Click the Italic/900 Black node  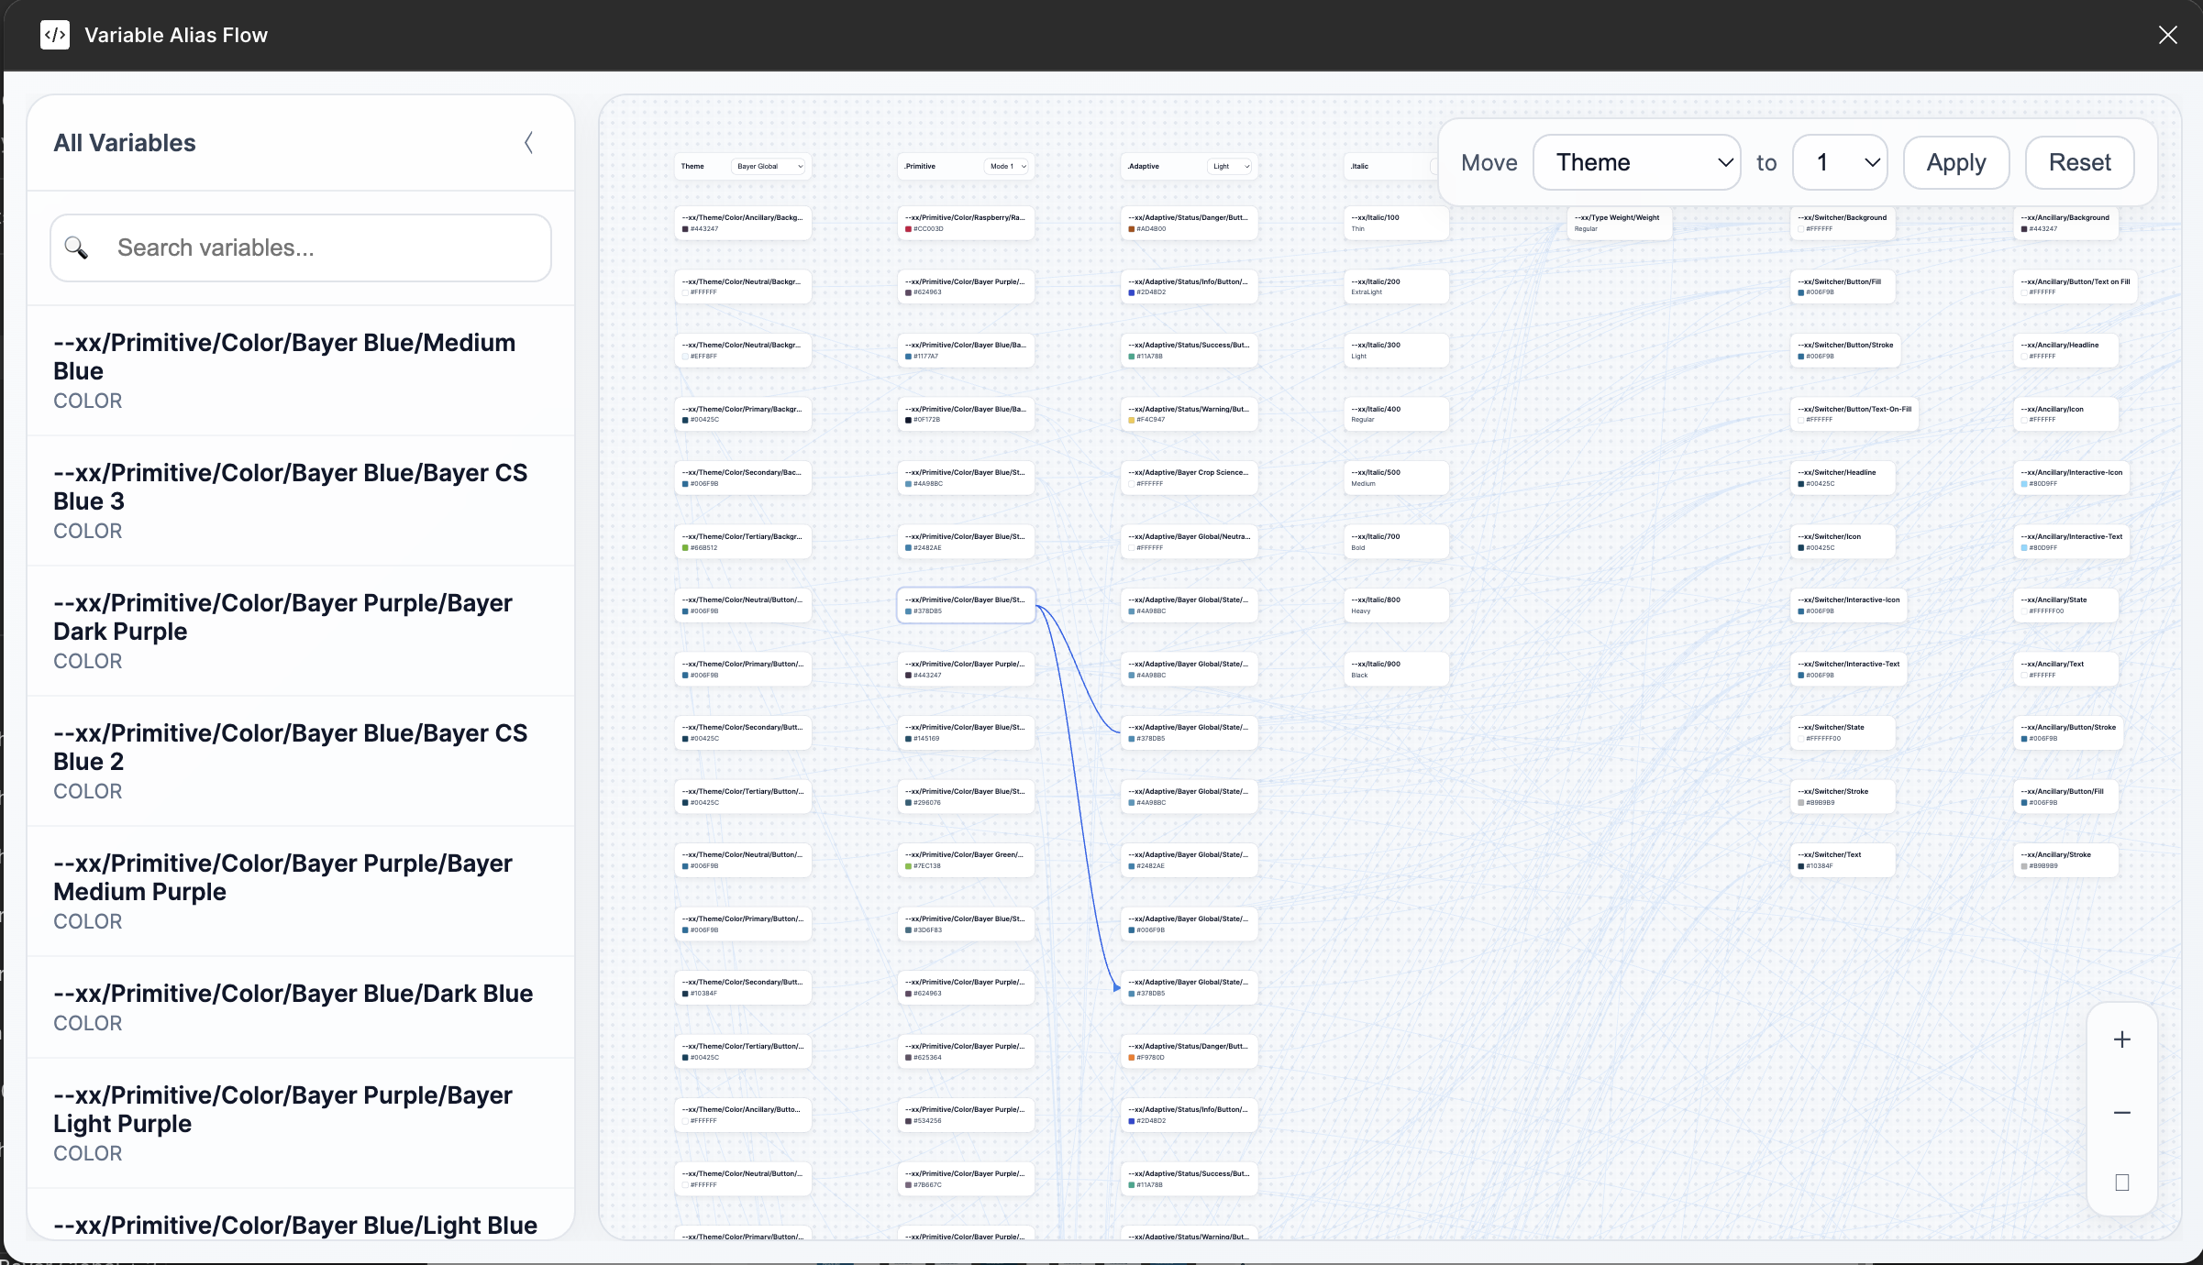click(x=1396, y=669)
